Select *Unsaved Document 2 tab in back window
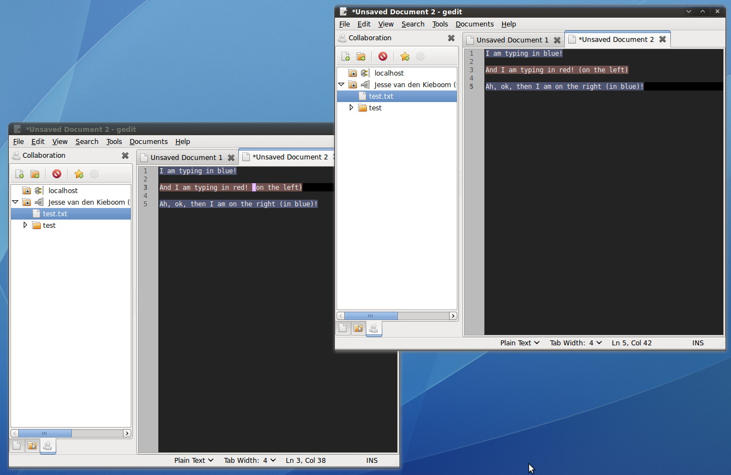Image resolution: width=731 pixels, height=475 pixels. click(287, 157)
